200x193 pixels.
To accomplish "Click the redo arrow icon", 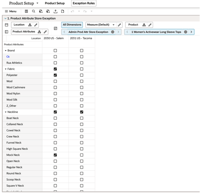I will (x=85, y=11).
